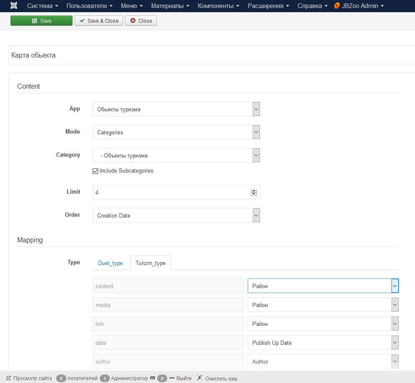Viewport: 415px width, 383px height.
Task: Open the date mapping dropdown Publish Up Date
Action: point(323,343)
